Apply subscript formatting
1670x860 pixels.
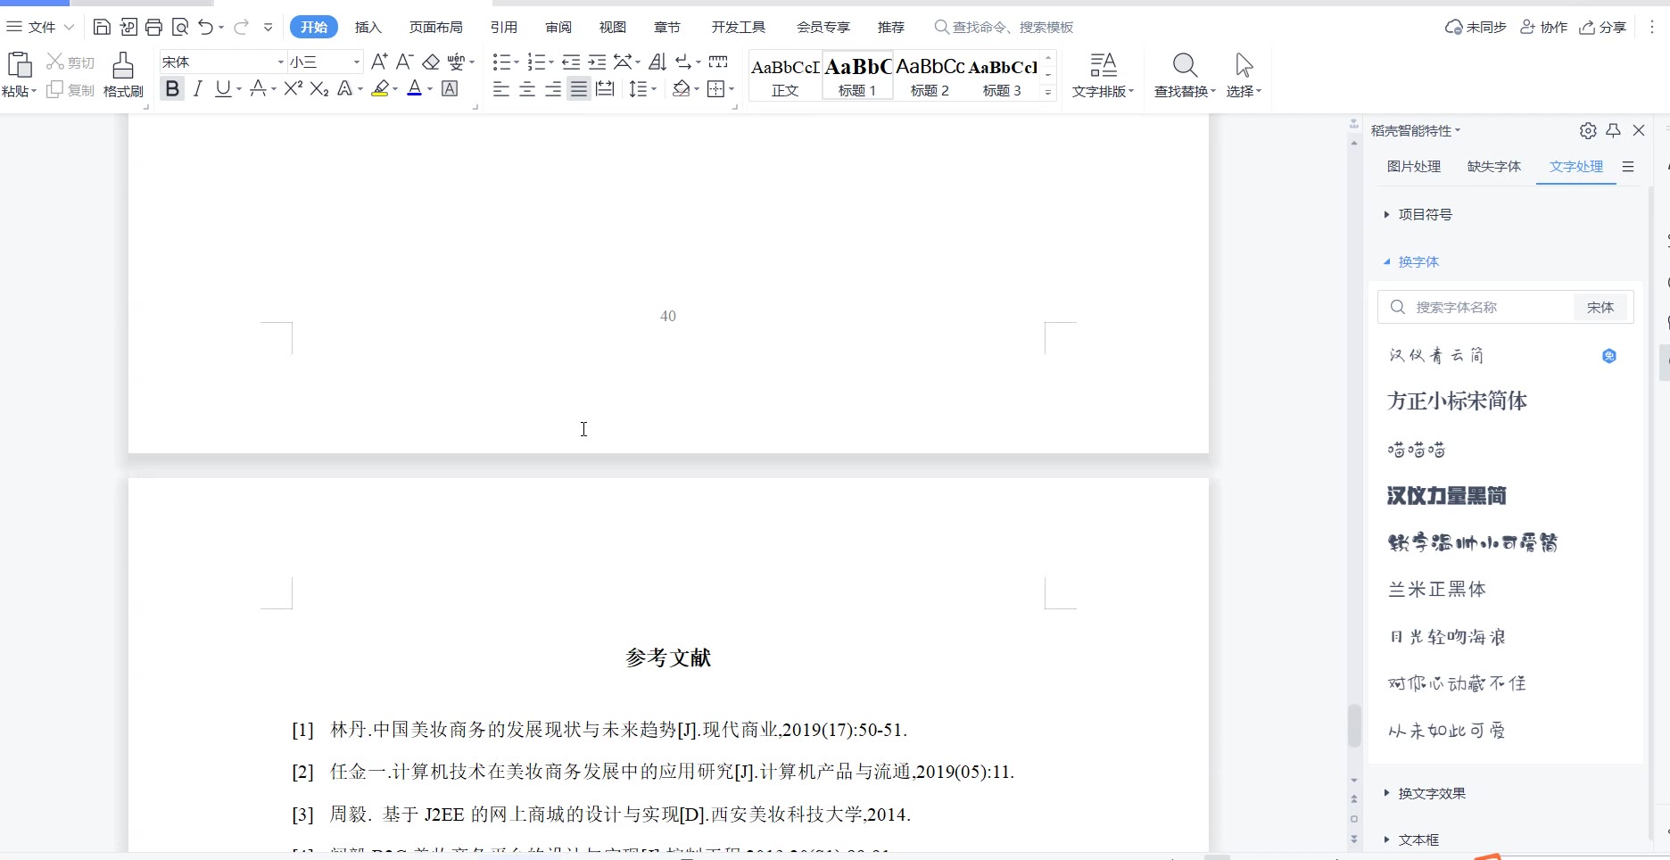pyautogui.click(x=319, y=88)
